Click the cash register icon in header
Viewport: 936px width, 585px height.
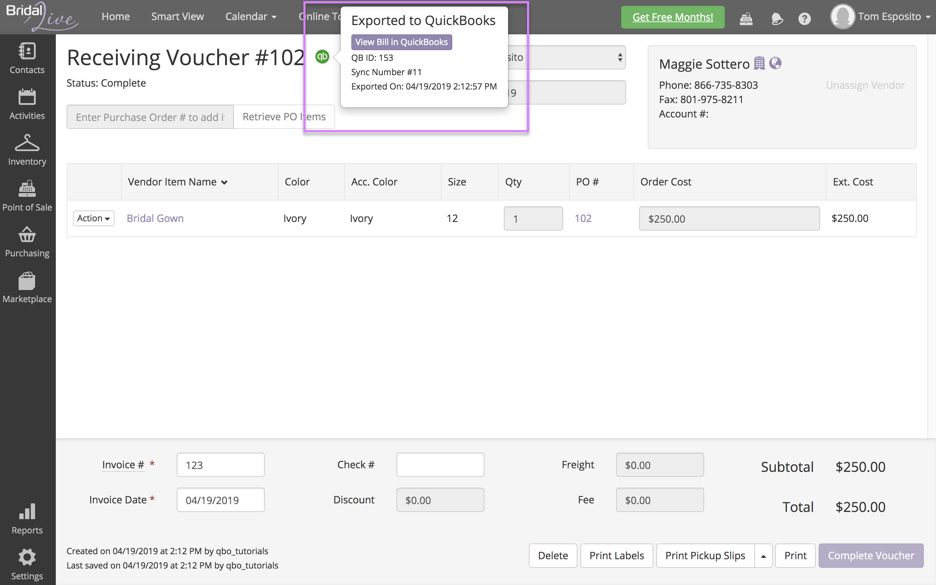click(746, 18)
